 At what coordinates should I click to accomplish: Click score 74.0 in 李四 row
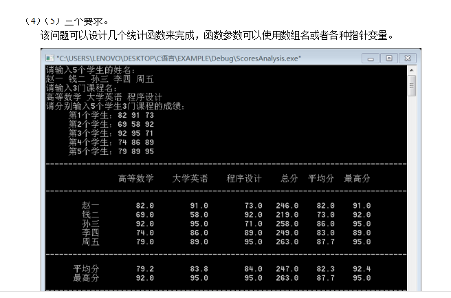point(144,233)
